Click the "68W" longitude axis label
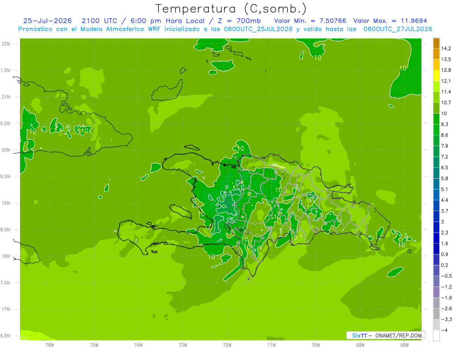The width and height of the screenshot is (454, 350). [404, 345]
